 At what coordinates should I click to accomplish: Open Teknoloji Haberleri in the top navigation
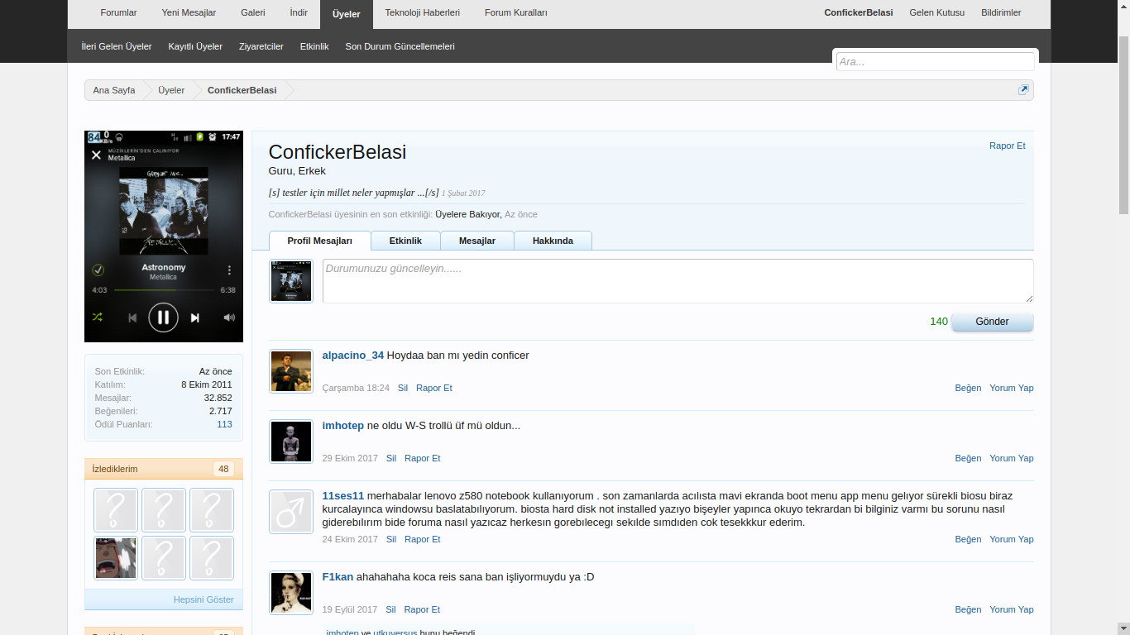click(423, 13)
